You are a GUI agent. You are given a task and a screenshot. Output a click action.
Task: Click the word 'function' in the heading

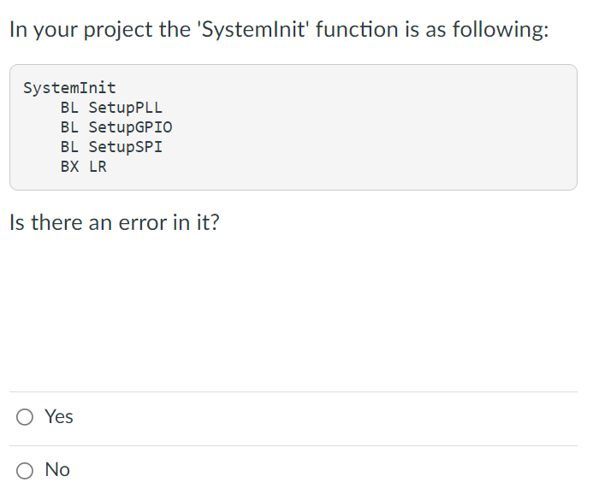tap(357, 29)
